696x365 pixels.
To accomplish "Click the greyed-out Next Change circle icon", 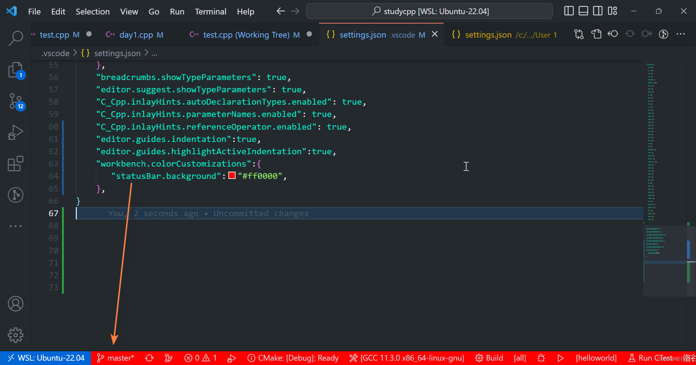I will pos(647,34).
